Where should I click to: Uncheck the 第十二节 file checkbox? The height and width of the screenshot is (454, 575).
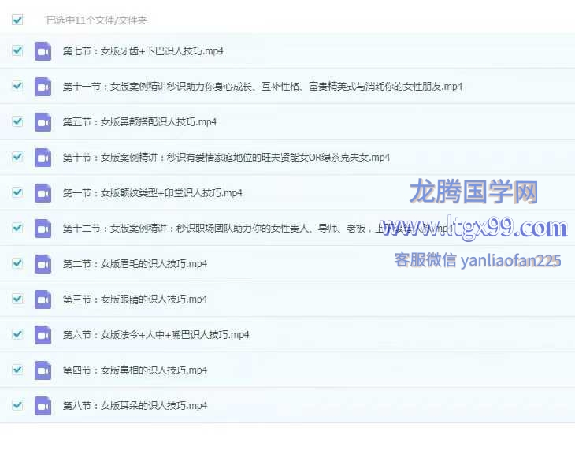17,228
